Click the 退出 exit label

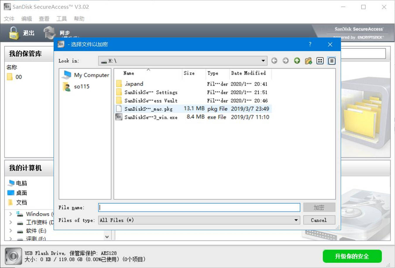click(29, 33)
